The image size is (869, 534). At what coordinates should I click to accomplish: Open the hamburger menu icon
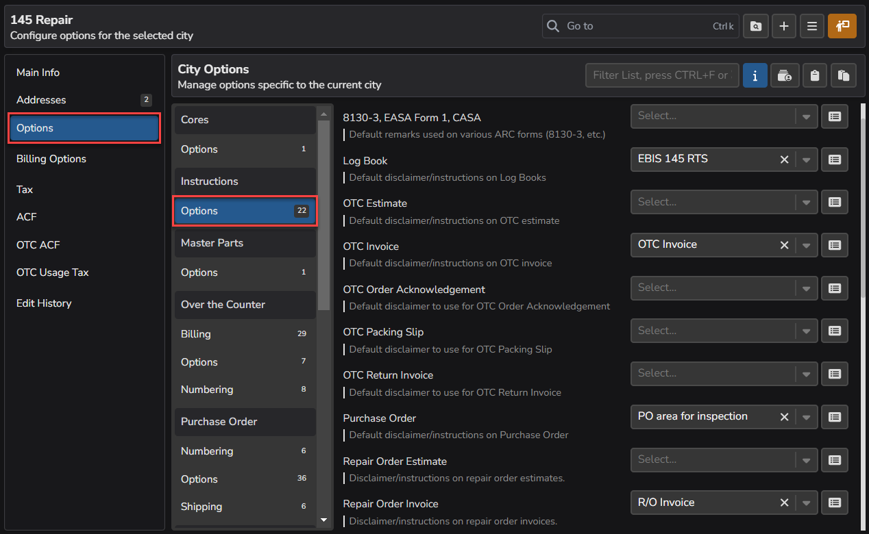812,26
